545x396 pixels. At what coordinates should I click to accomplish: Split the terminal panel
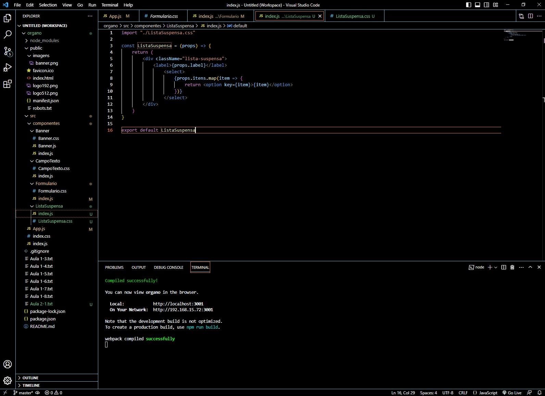point(504,267)
